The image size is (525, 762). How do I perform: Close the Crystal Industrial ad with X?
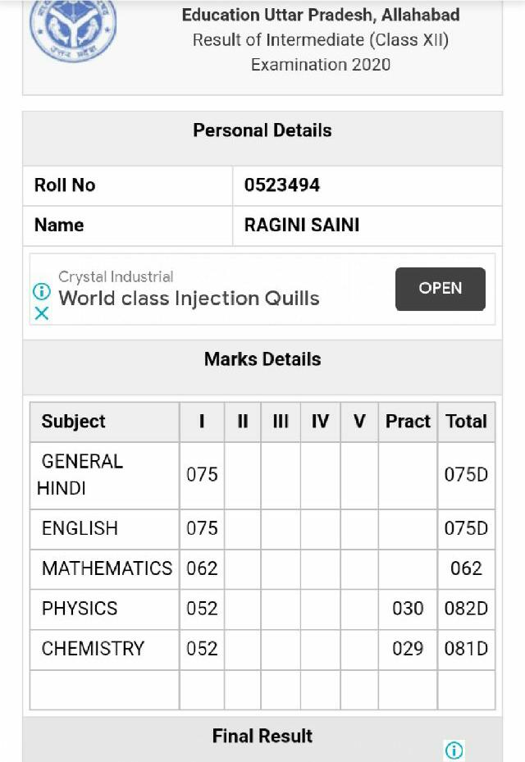point(42,313)
